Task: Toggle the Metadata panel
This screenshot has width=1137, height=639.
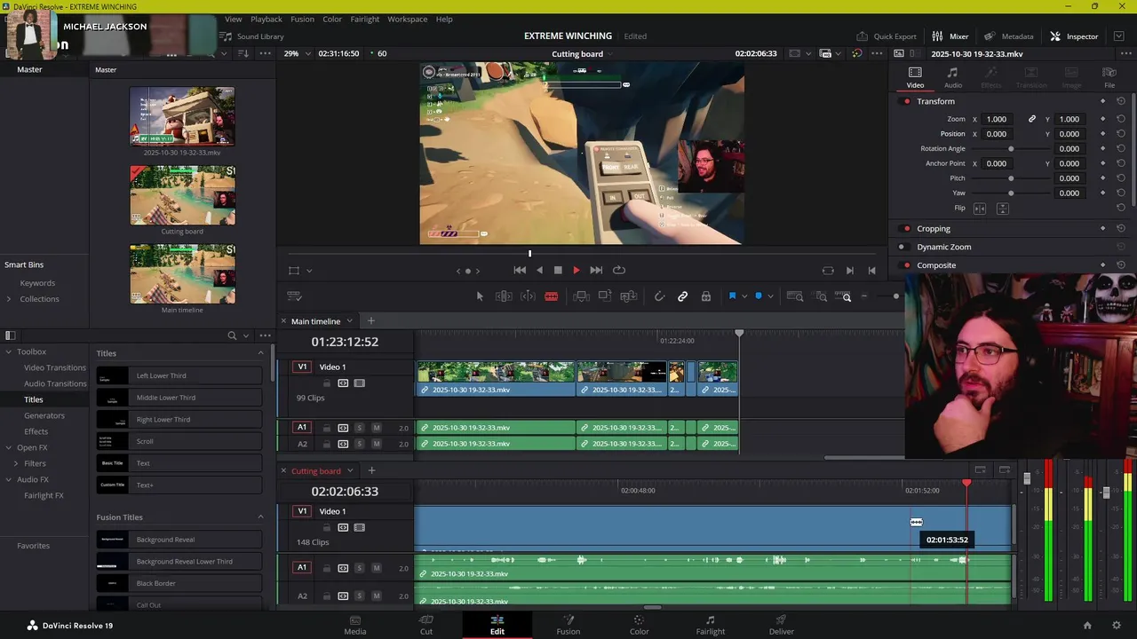Action: coord(1009,36)
